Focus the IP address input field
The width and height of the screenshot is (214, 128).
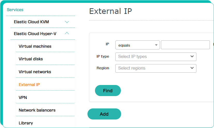point(185,45)
